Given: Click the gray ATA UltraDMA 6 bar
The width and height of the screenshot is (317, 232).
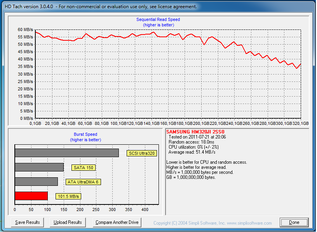Looking at the screenshot, I should coord(36,182).
